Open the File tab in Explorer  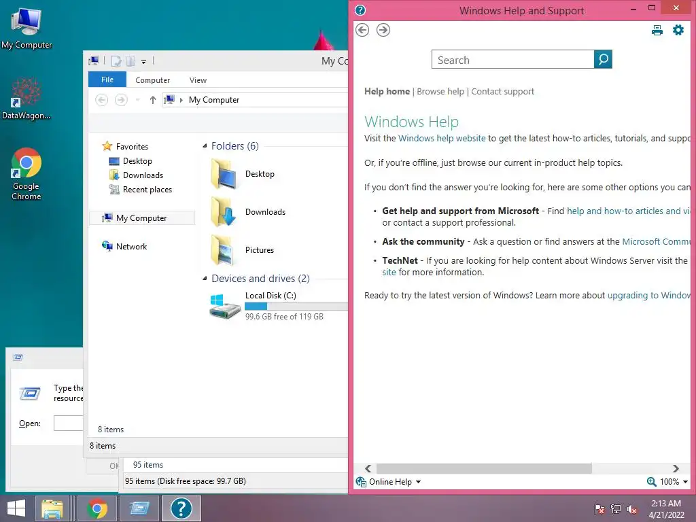(107, 80)
